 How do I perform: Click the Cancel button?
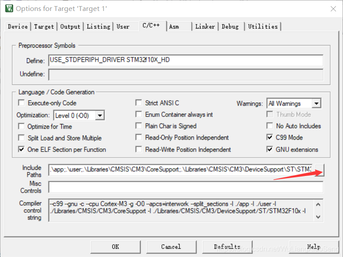tap(171, 247)
